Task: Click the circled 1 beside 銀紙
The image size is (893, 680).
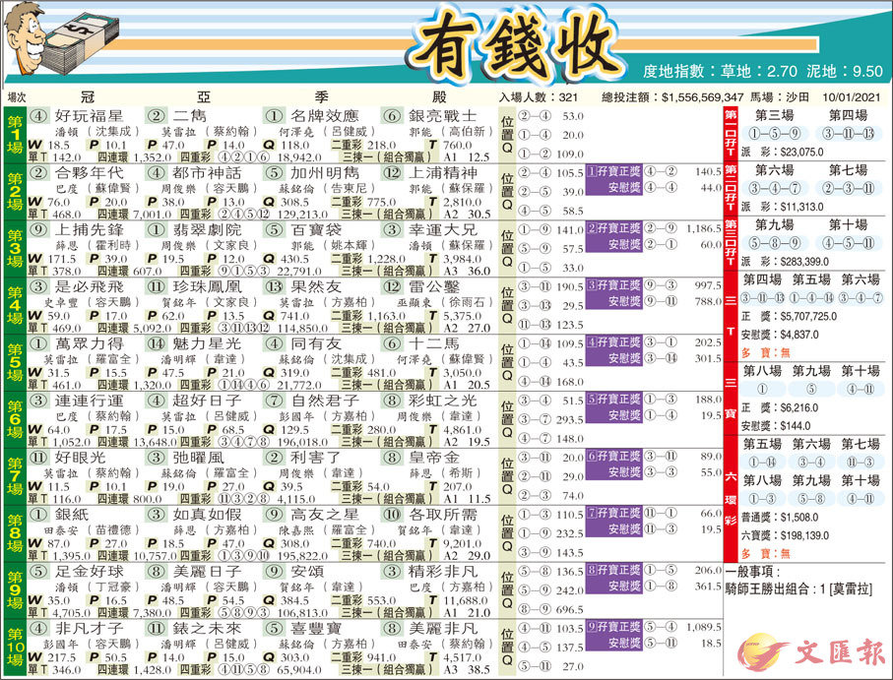Action: (x=39, y=514)
